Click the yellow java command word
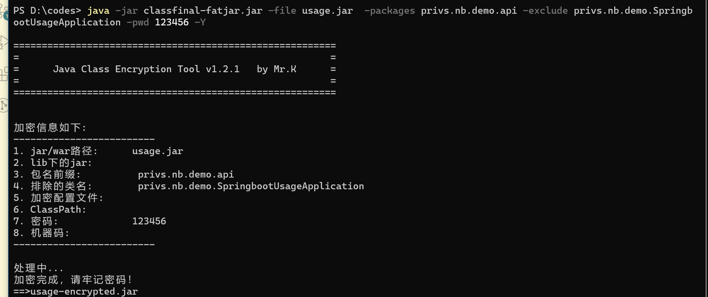 click(98, 10)
